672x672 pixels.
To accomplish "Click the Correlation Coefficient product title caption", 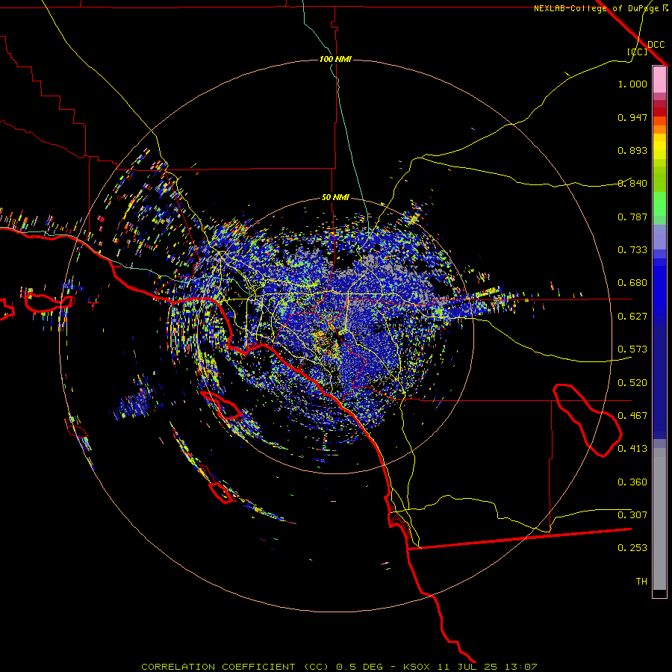I will click(339, 667).
